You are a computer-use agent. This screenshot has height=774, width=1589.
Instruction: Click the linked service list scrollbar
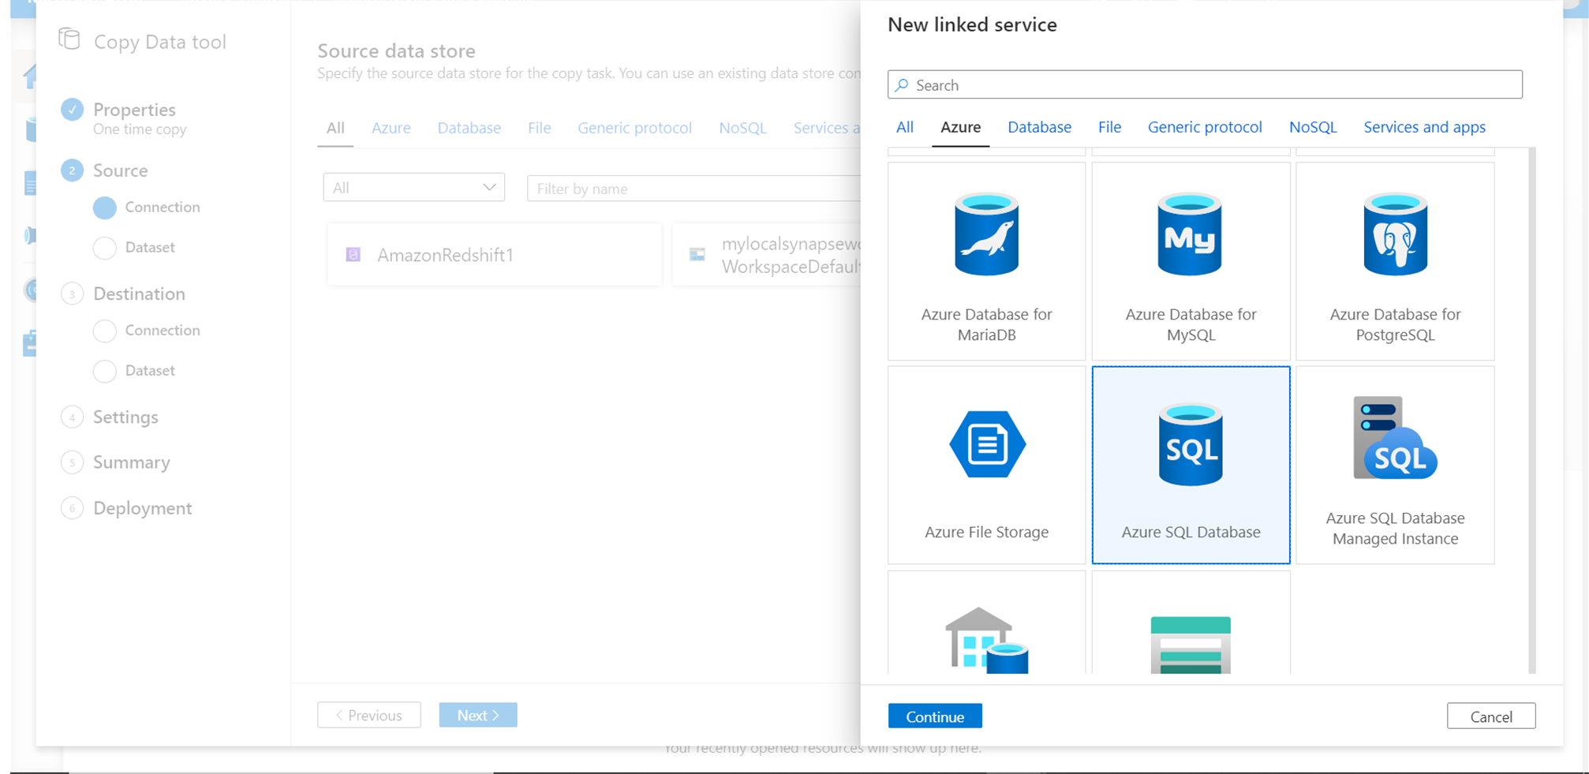pos(1532,410)
